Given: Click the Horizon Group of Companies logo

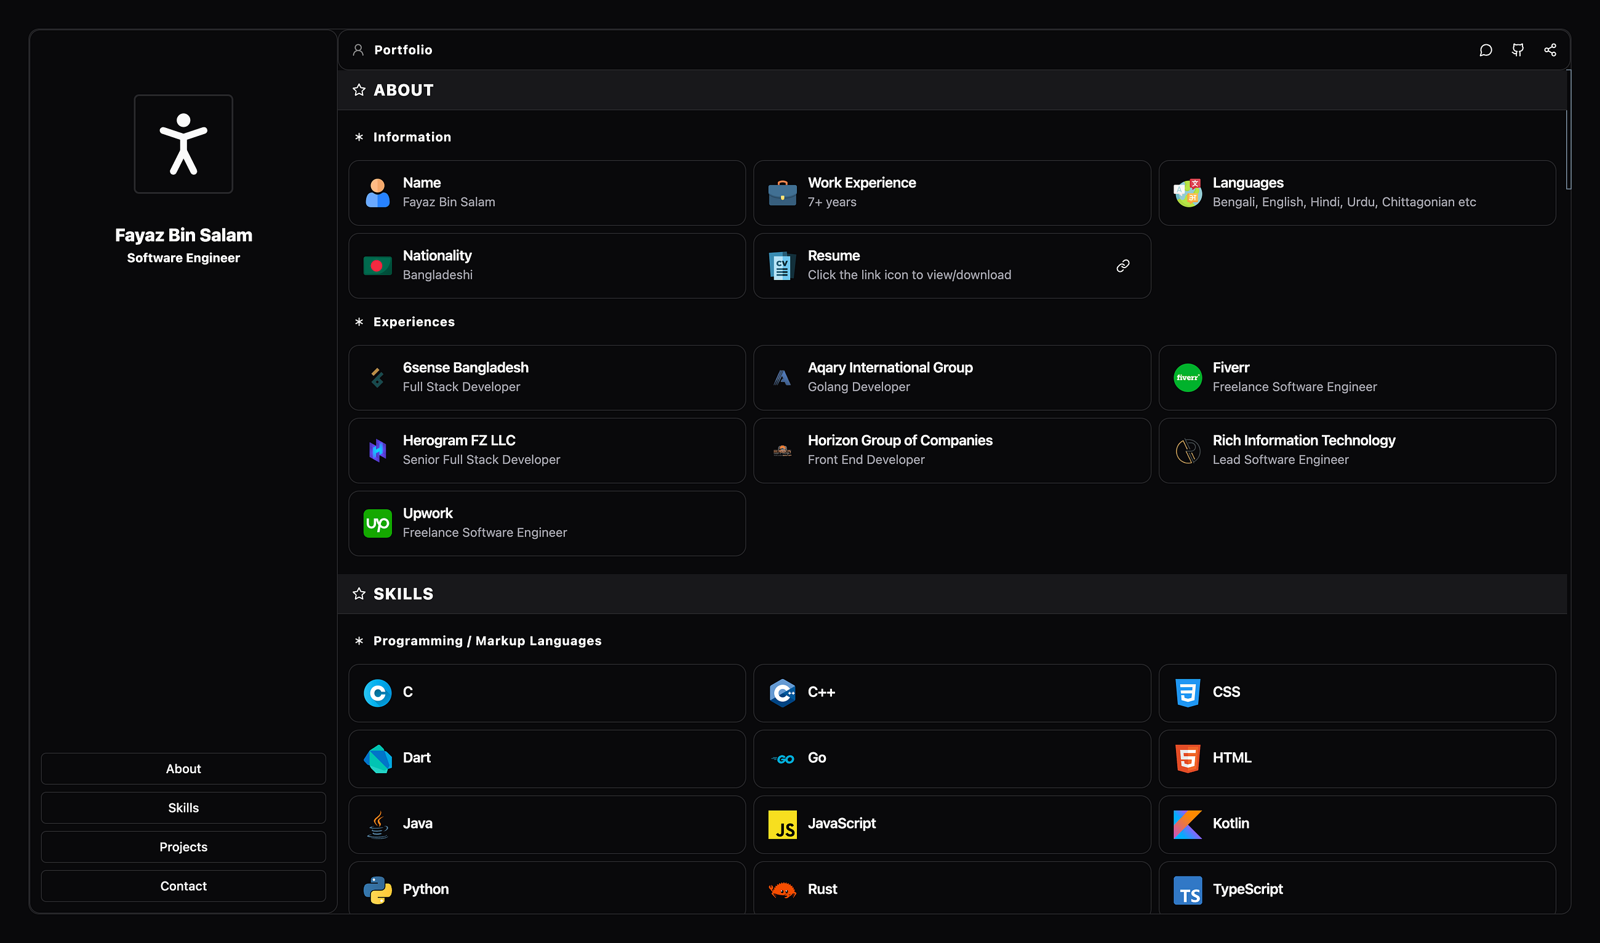Looking at the screenshot, I should point(783,450).
